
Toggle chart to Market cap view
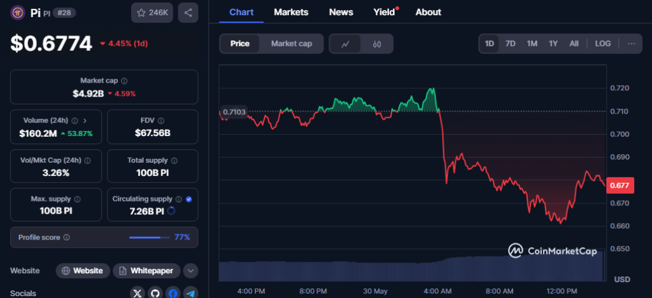[x=292, y=44]
